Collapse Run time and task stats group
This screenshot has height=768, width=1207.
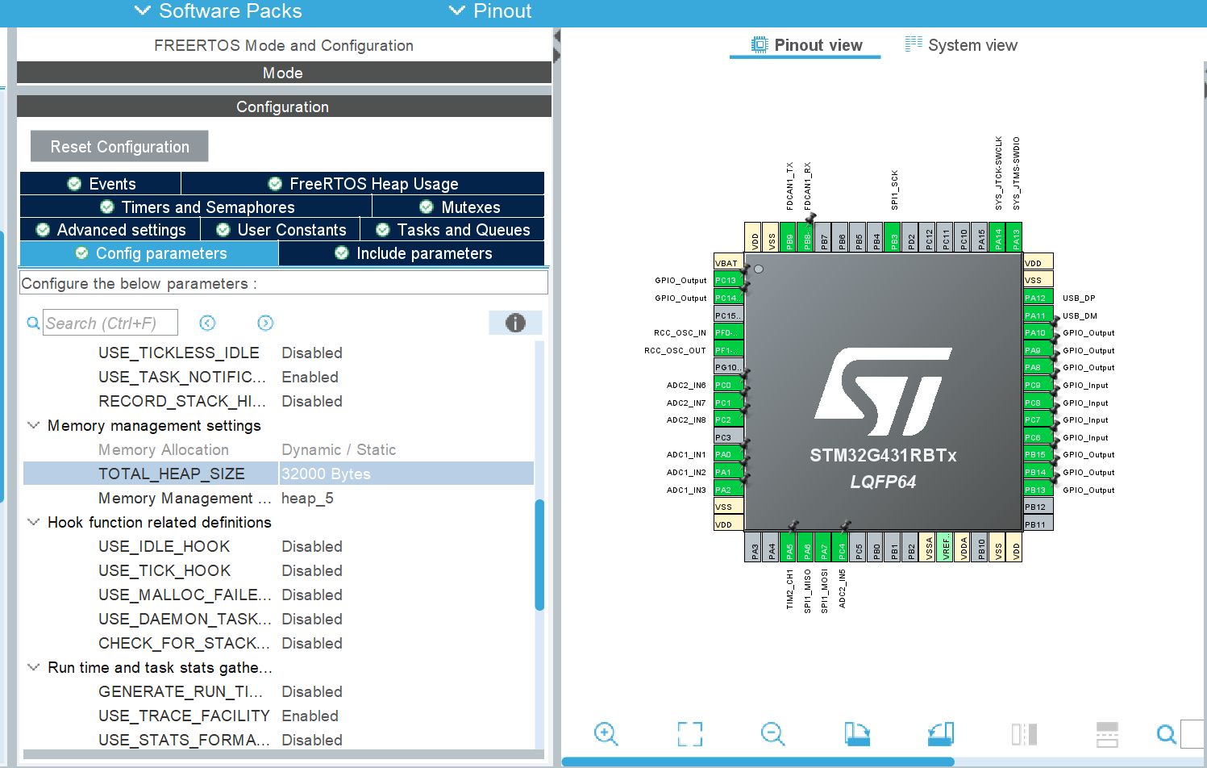click(33, 667)
